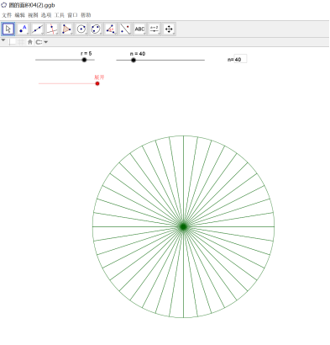
Task: Open the 文件 menu
Action: coord(7,15)
